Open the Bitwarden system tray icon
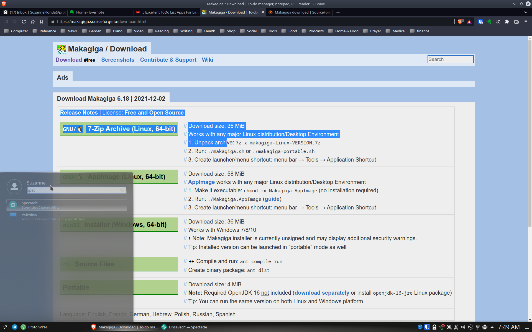This screenshot has width=532, height=332. click(427, 327)
